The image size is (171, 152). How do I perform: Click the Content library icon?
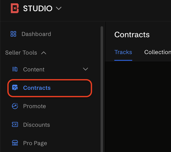15,69
